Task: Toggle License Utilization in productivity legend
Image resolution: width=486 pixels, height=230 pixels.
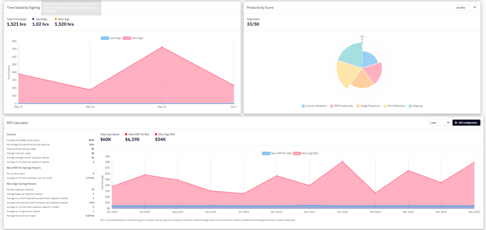Action: (314, 105)
